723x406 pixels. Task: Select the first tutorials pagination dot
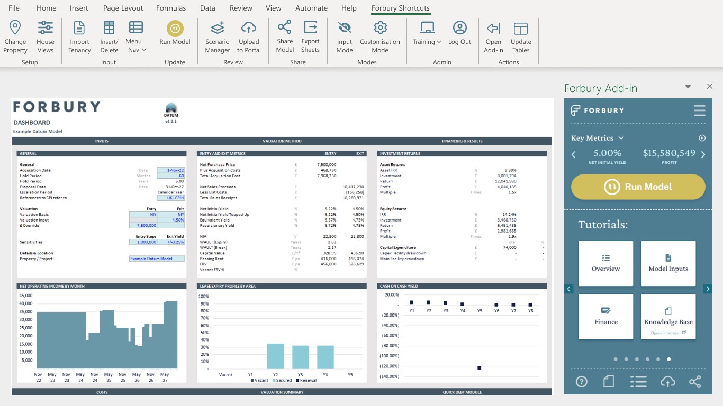(616, 359)
